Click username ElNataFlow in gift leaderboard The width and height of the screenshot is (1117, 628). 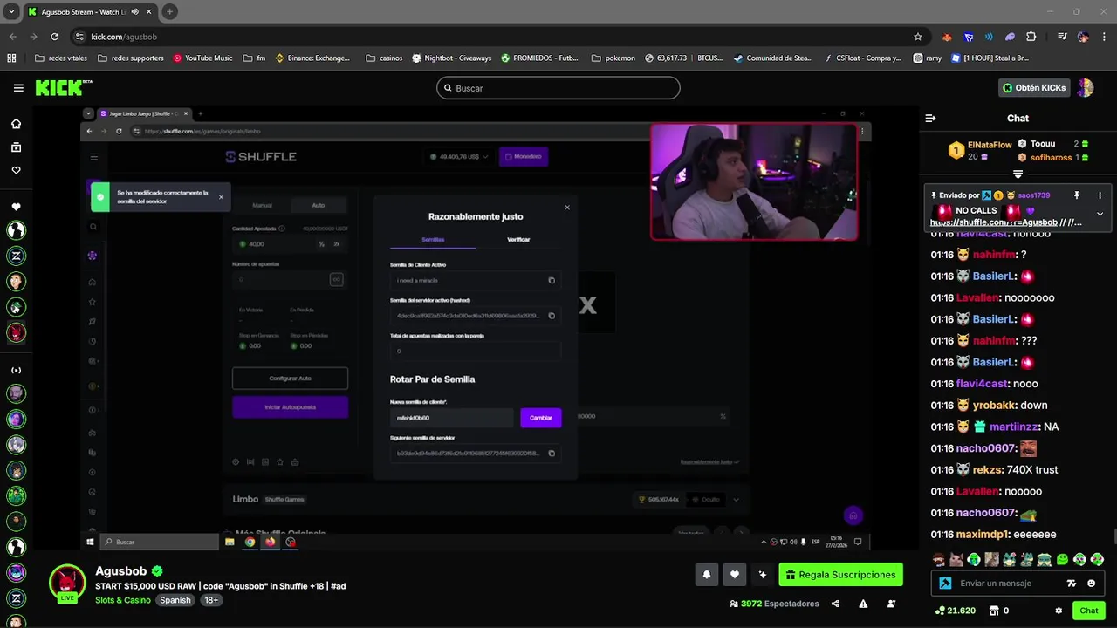pyautogui.click(x=990, y=145)
